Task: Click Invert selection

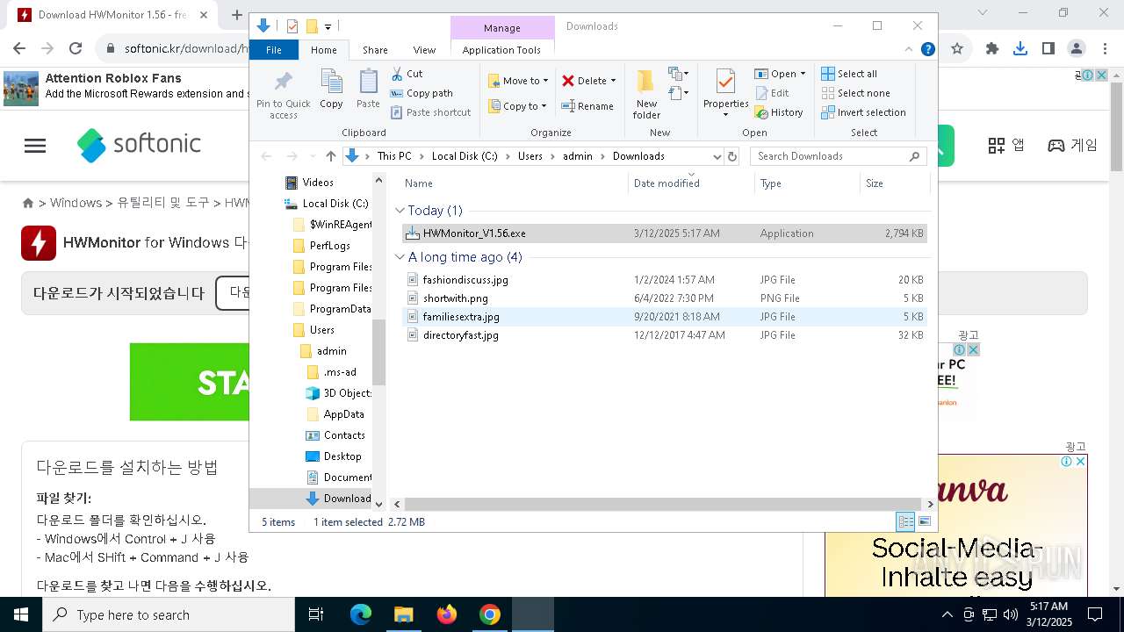Action: 863,112
